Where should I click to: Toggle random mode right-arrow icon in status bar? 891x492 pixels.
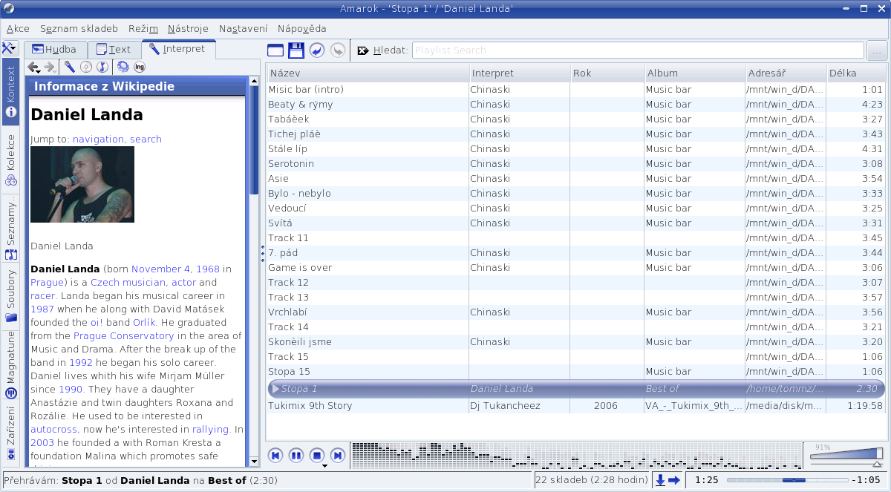pyautogui.click(x=674, y=480)
